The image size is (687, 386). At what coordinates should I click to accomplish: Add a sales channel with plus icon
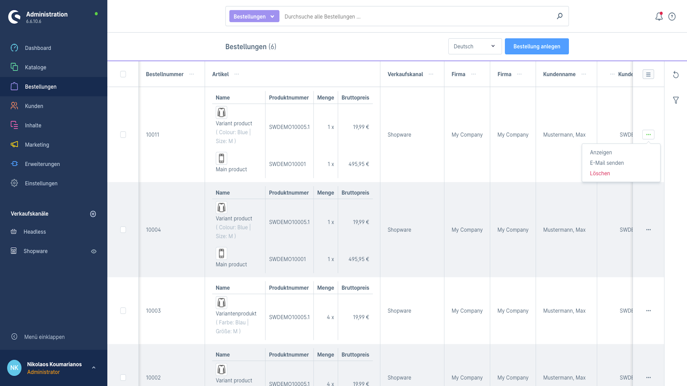[x=93, y=214]
